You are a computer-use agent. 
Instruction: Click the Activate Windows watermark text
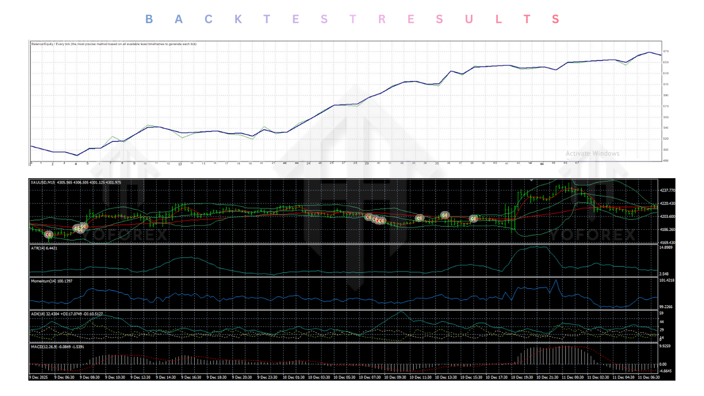tap(592, 153)
